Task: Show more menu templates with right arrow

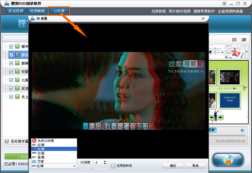Action: point(247,52)
